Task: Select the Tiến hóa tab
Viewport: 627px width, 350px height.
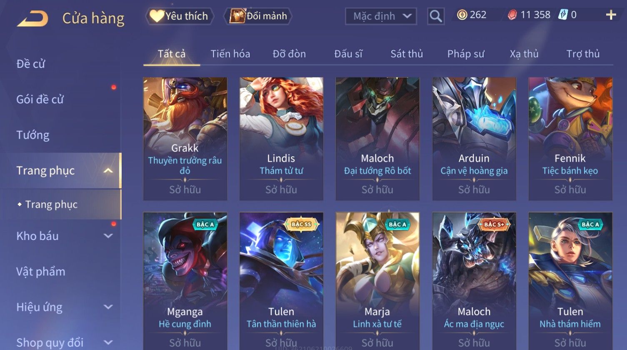Action: [x=230, y=54]
